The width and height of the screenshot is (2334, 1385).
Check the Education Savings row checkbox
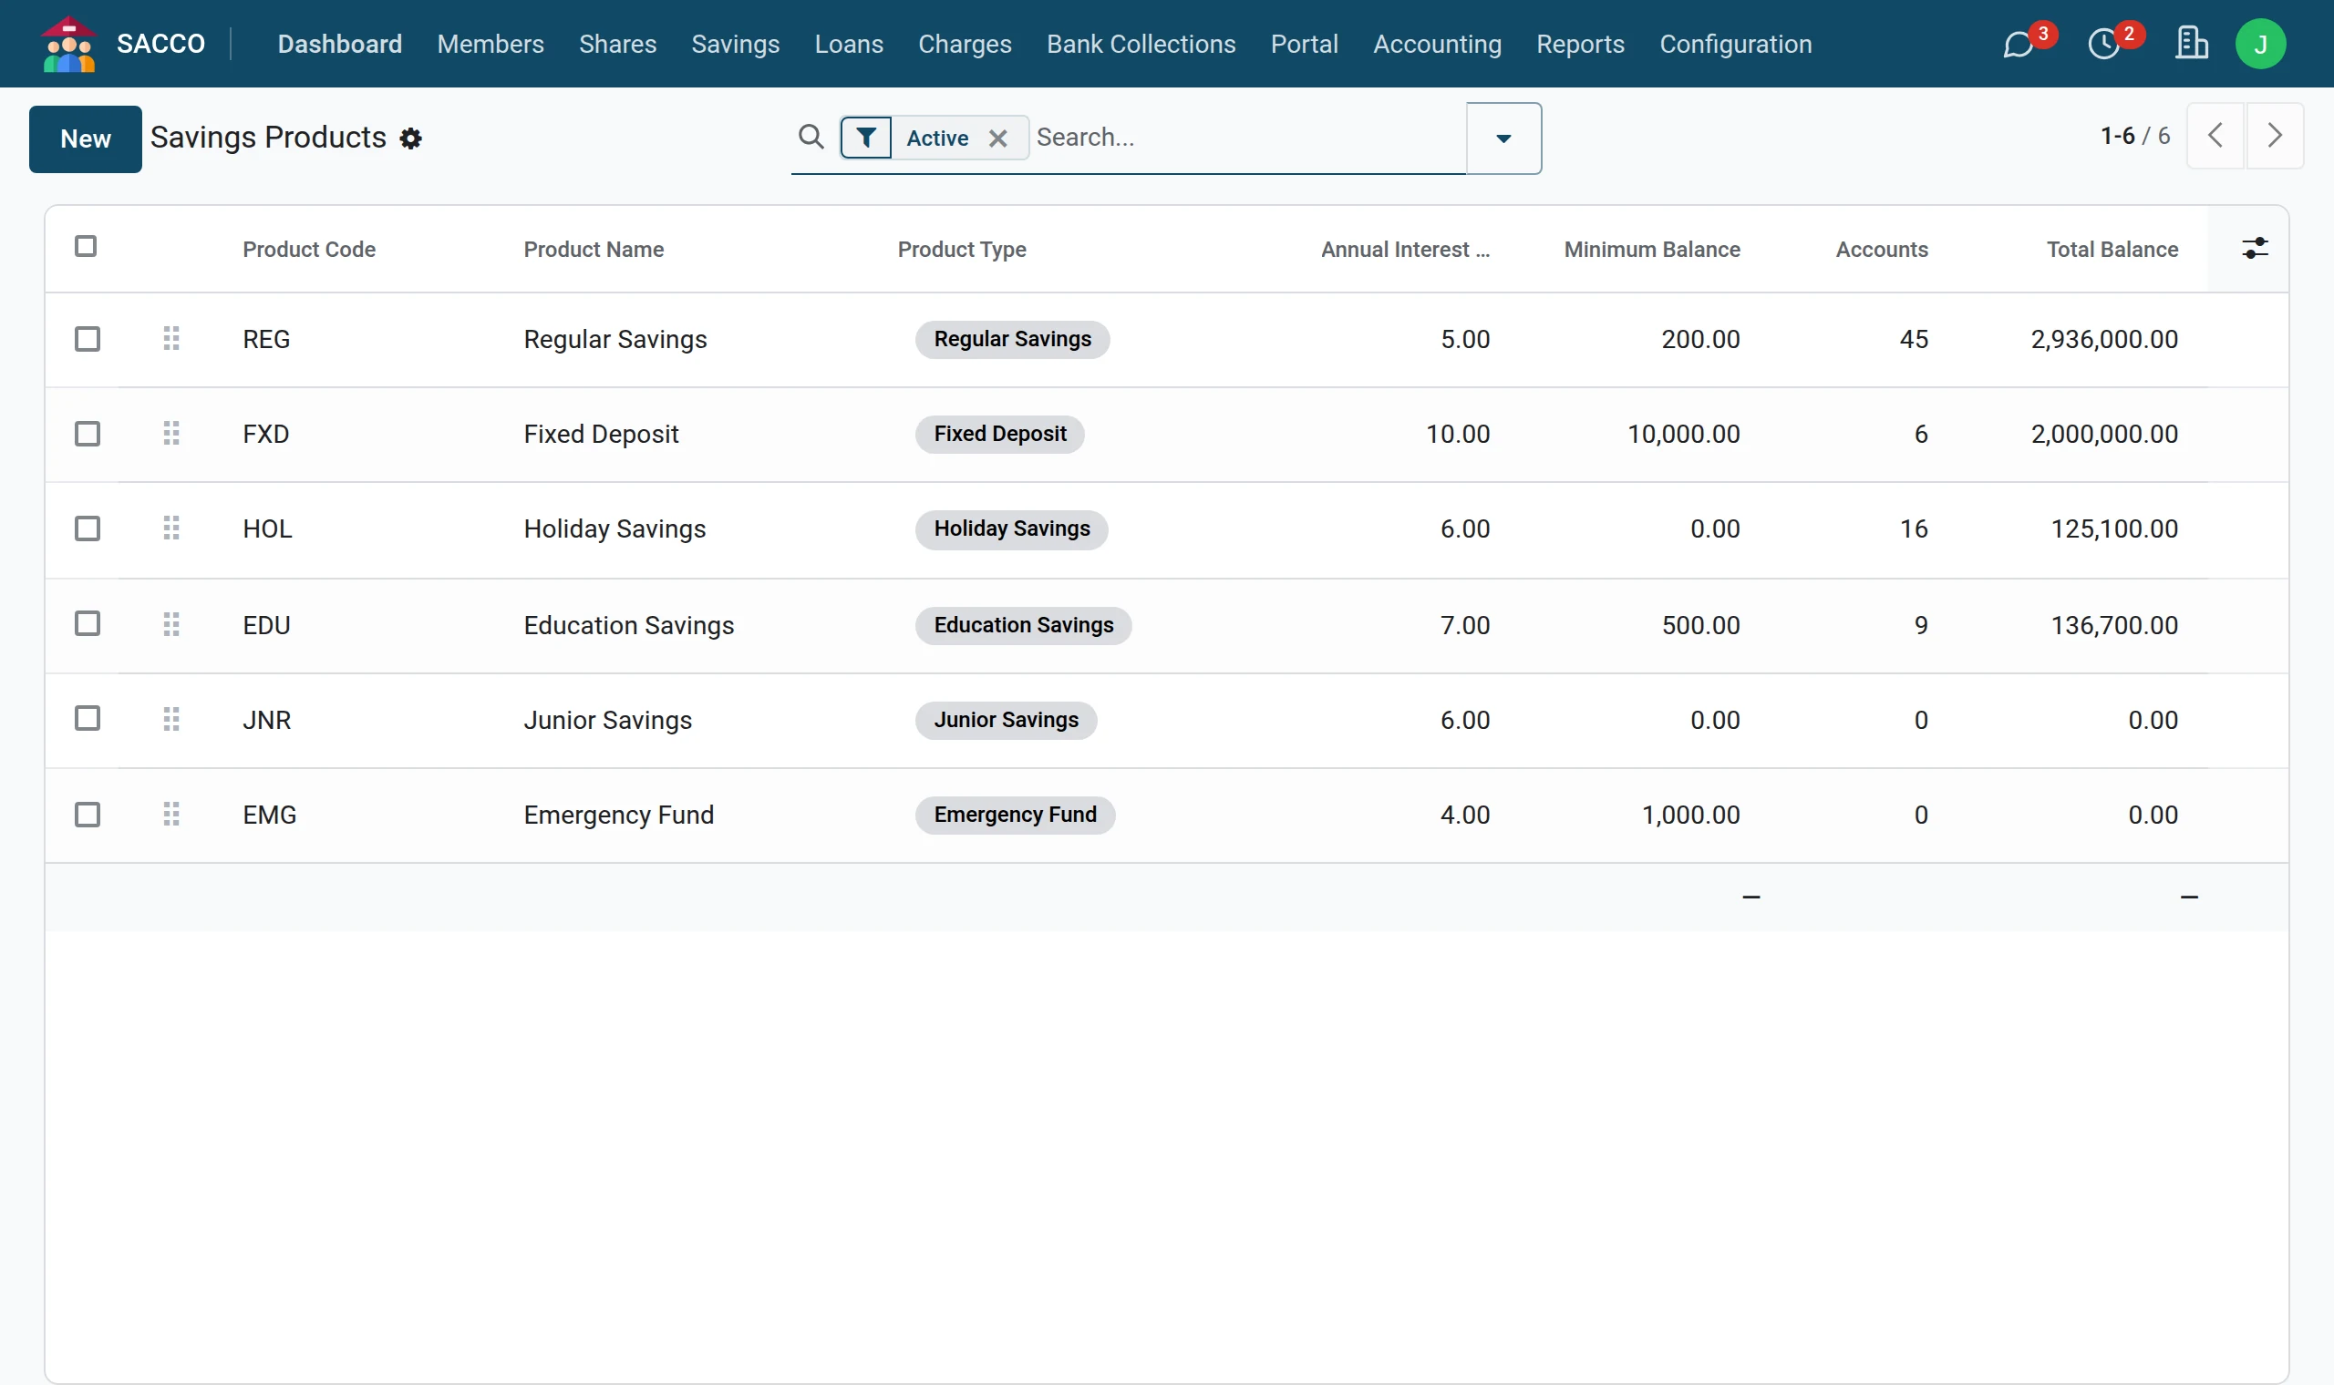point(88,623)
